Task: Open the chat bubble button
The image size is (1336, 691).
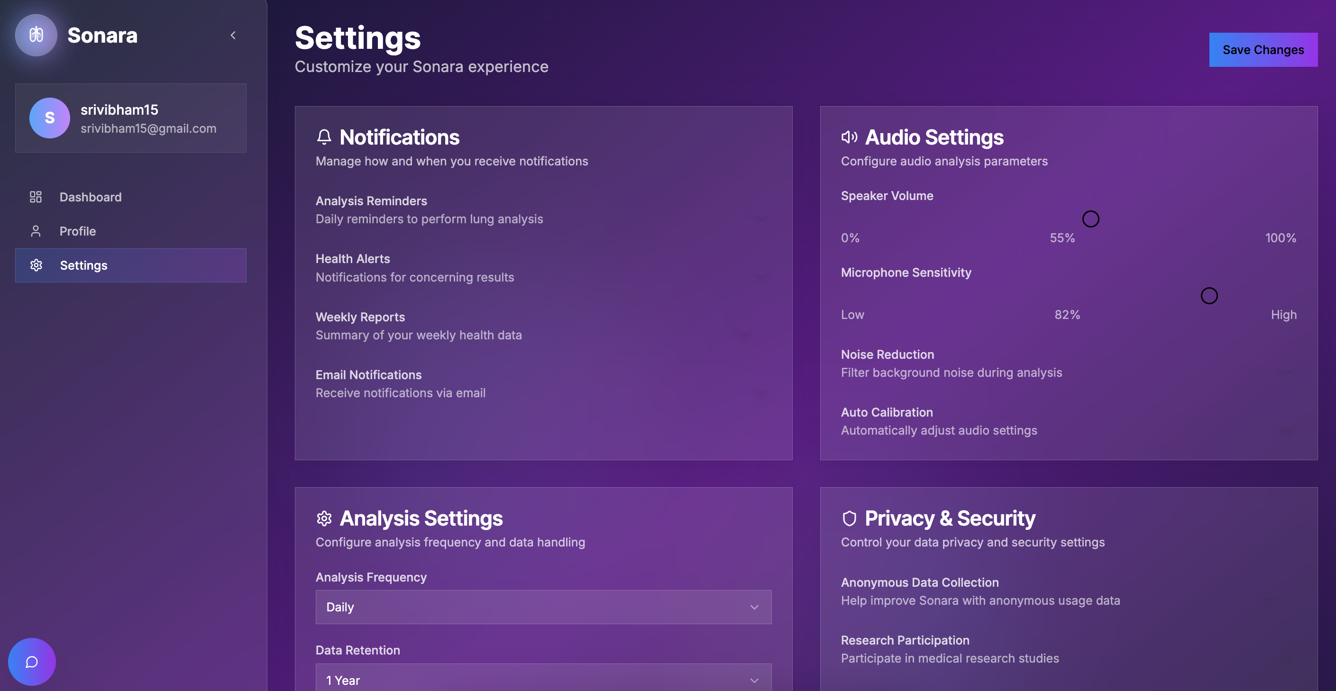Action: [32, 662]
